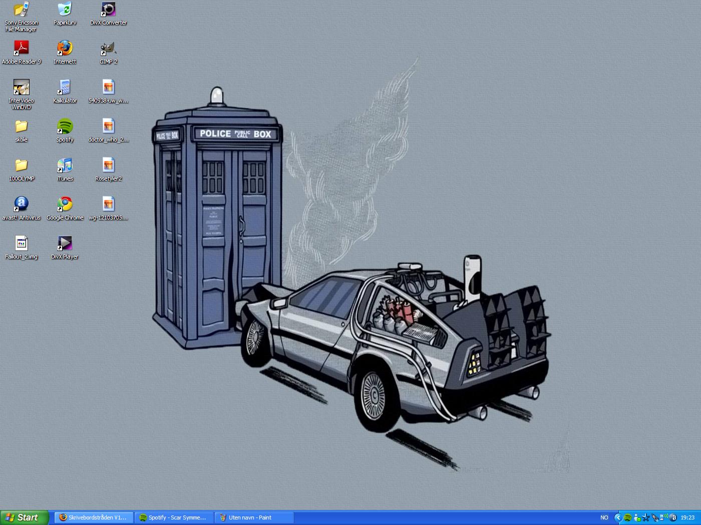Open avast! Antivirus desktop shortcut
Viewport: 701px width, 525px height.
[x=21, y=209]
